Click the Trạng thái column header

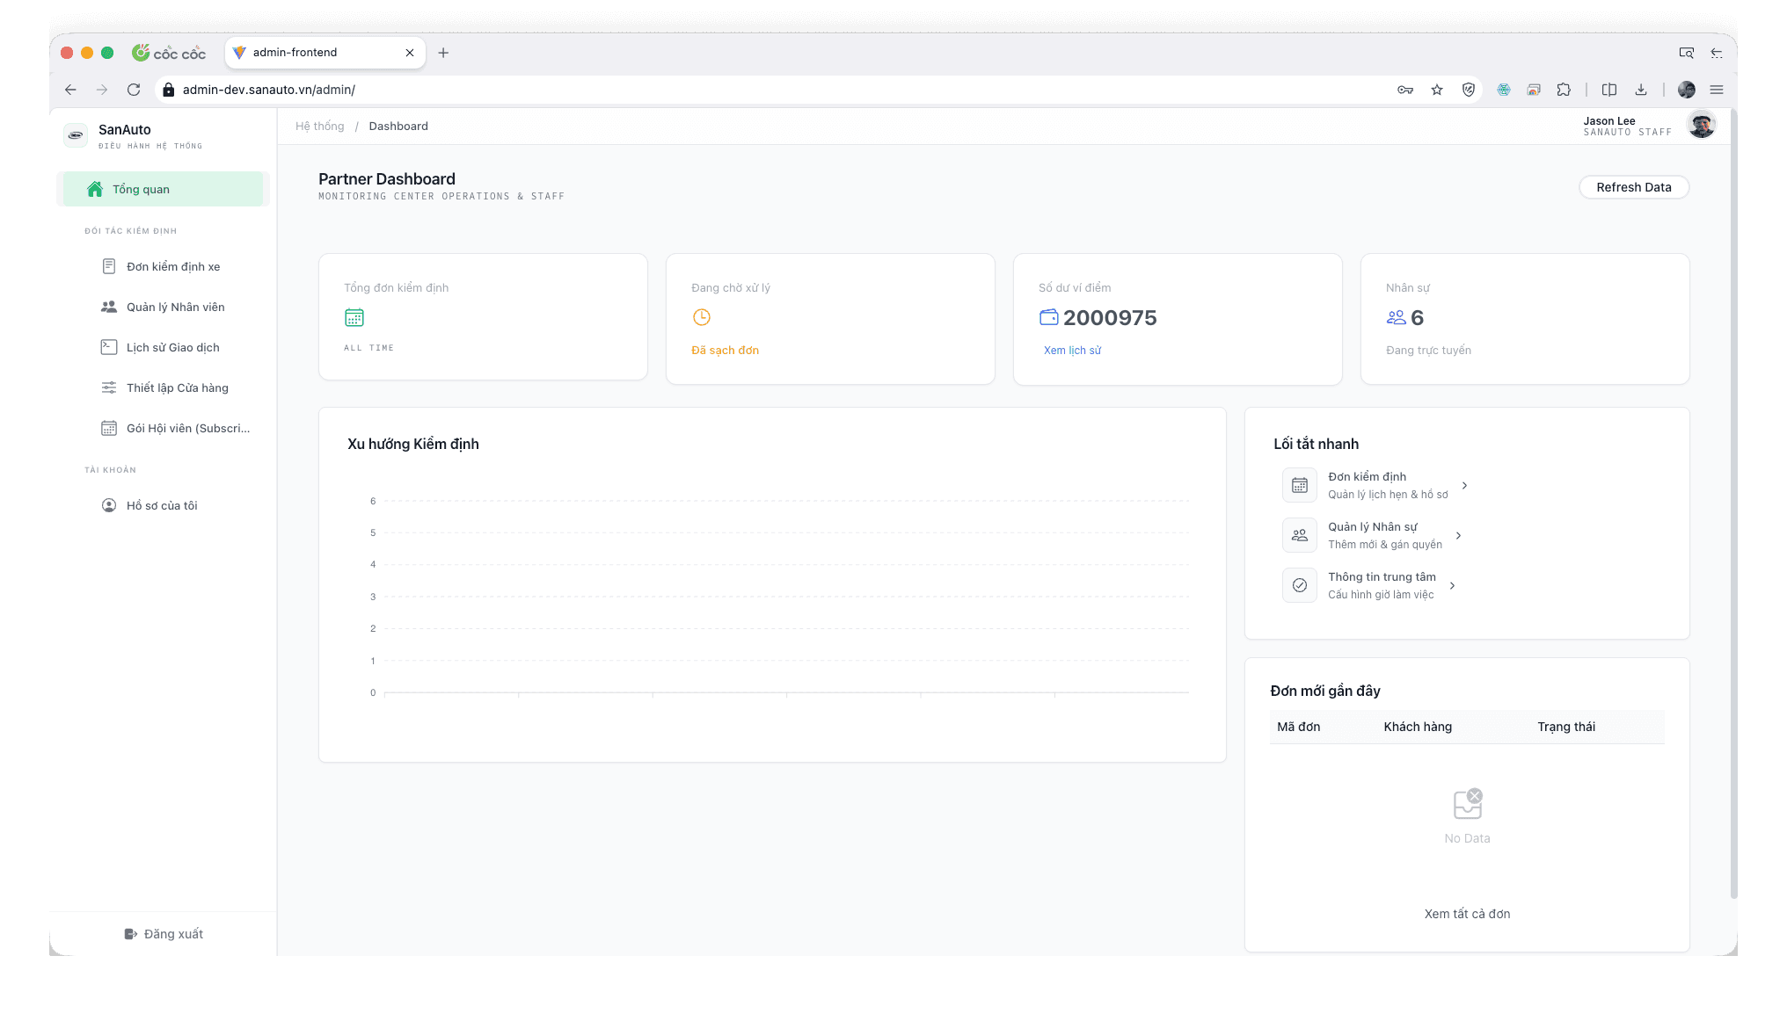pos(1566,727)
